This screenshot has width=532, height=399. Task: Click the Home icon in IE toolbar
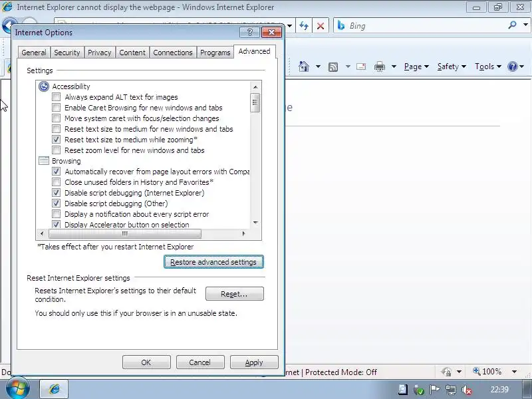pos(304,66)
